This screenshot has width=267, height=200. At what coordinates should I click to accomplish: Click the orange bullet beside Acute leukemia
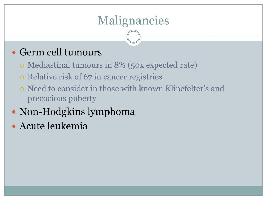coord(14,126)
